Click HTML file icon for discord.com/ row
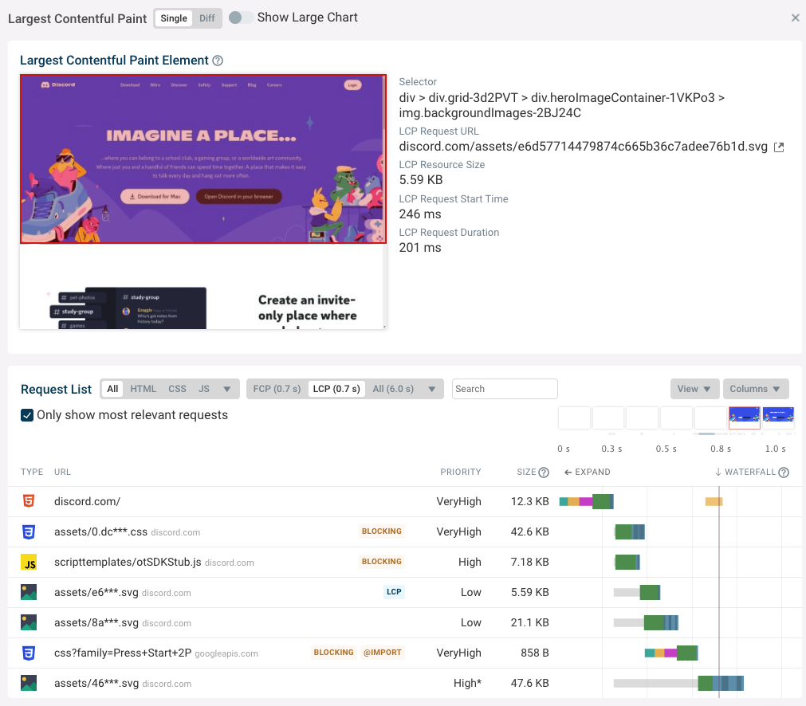The width and height of the screenshot is (806, 706). [29, 501]
